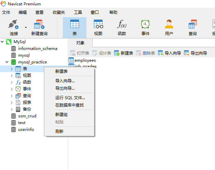Image resolution: width=215 pixels, height=170 pixels.
Task: Expand the 视图 tree node chevron
Action: [x=12, y=76]
